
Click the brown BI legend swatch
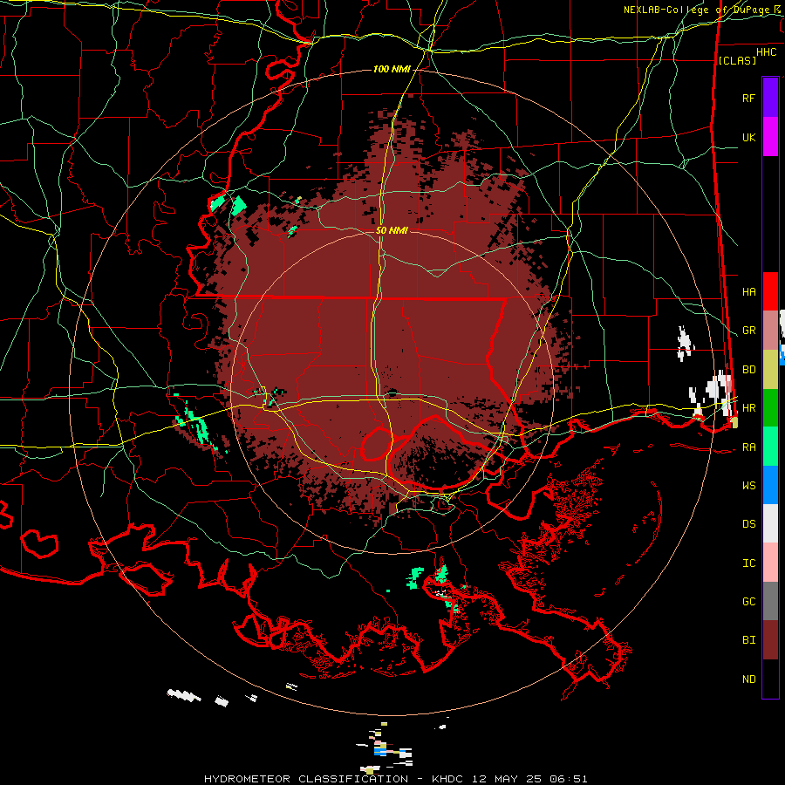tap(770, 640)
